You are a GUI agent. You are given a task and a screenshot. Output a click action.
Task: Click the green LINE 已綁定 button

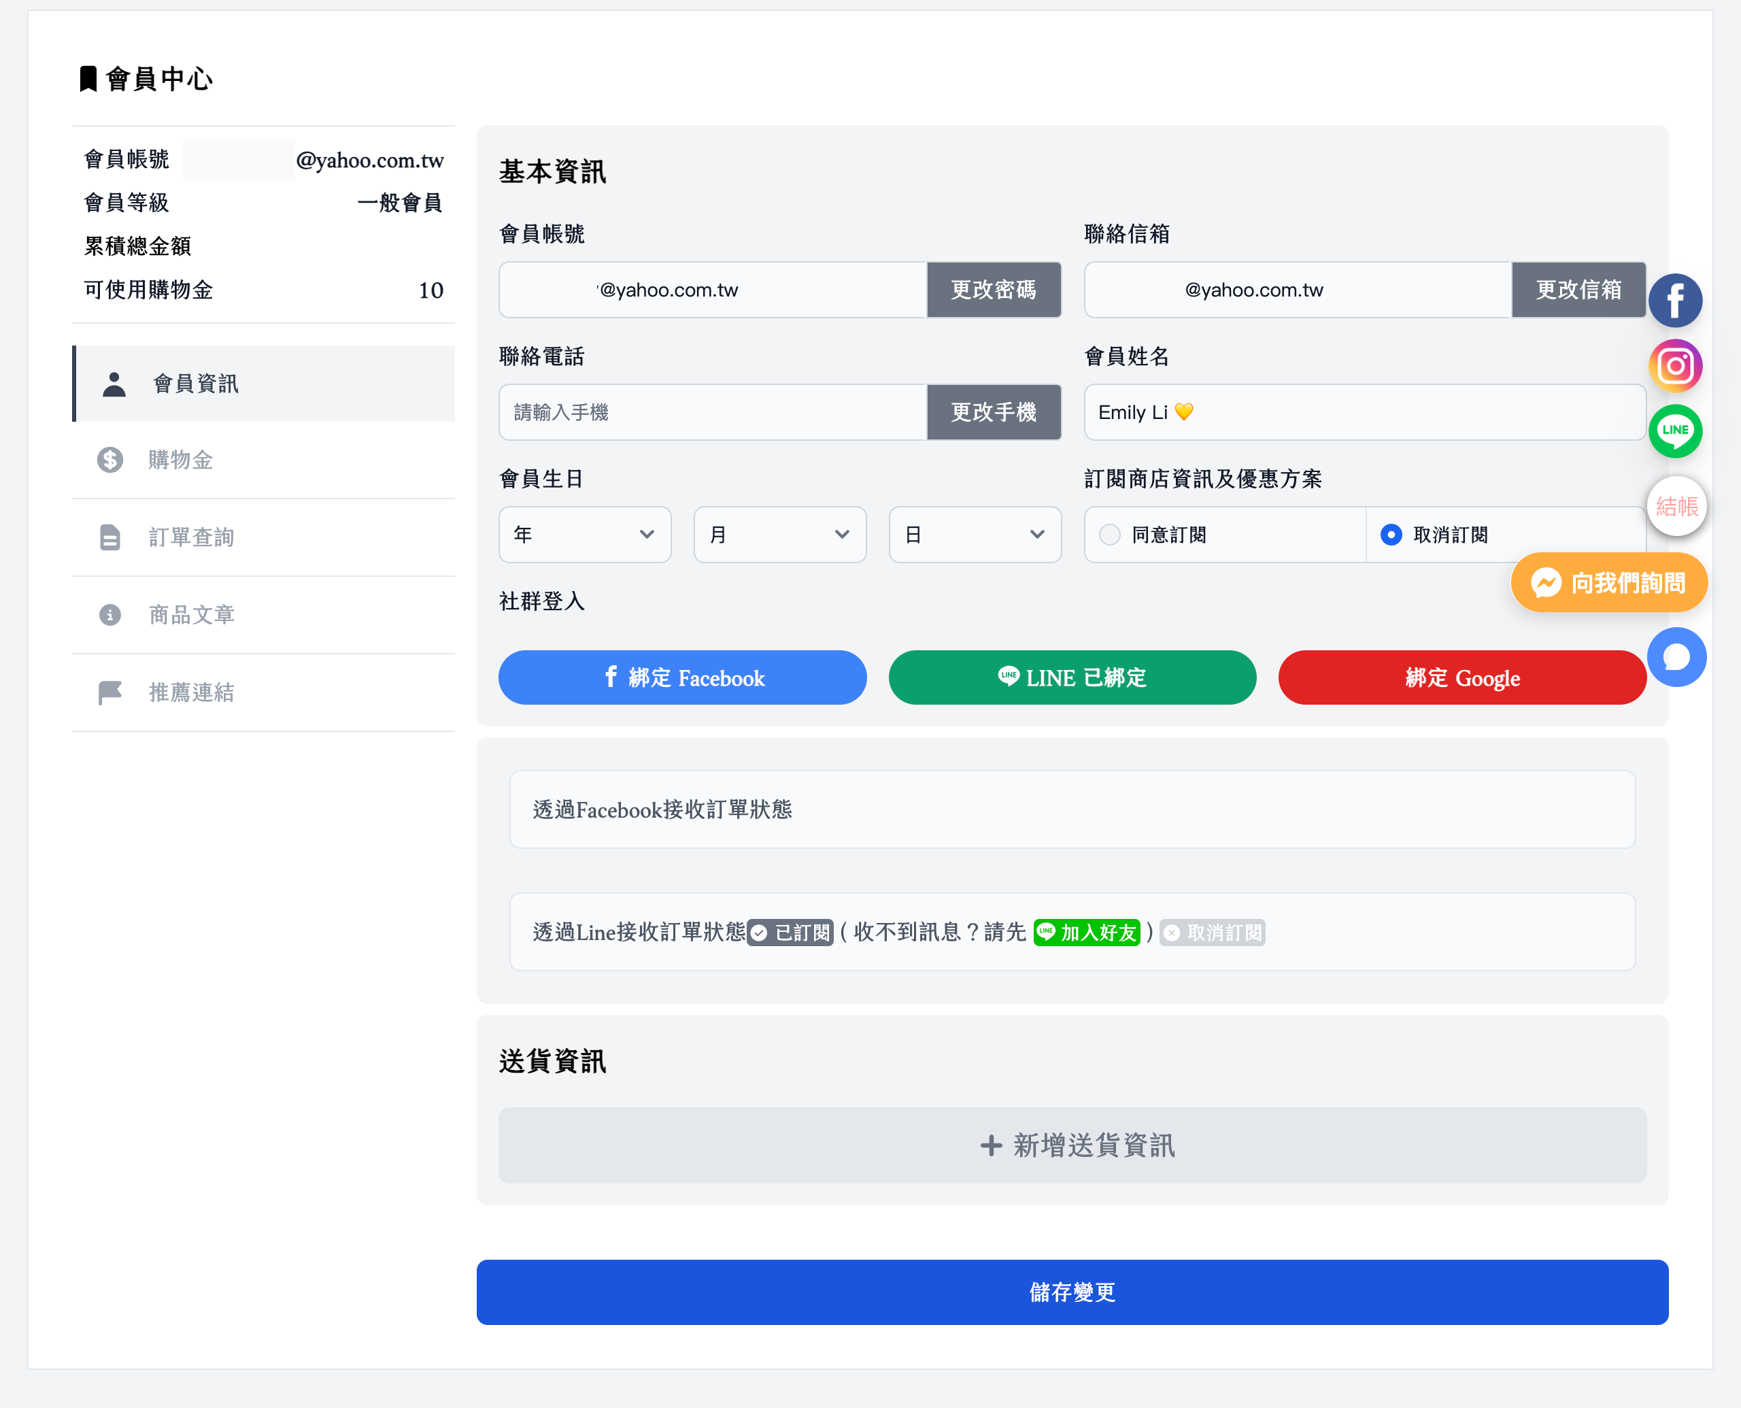click(1072, 677)
